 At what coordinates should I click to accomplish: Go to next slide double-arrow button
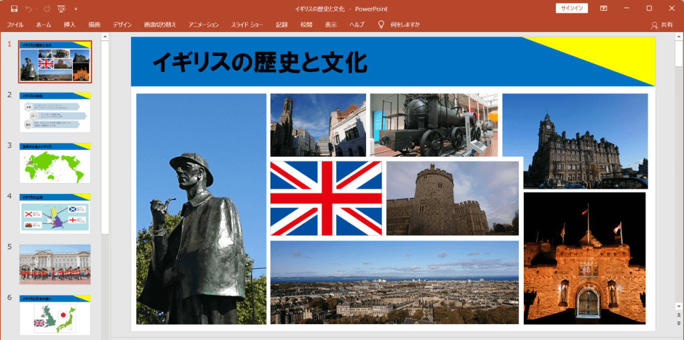click(679, 323)
